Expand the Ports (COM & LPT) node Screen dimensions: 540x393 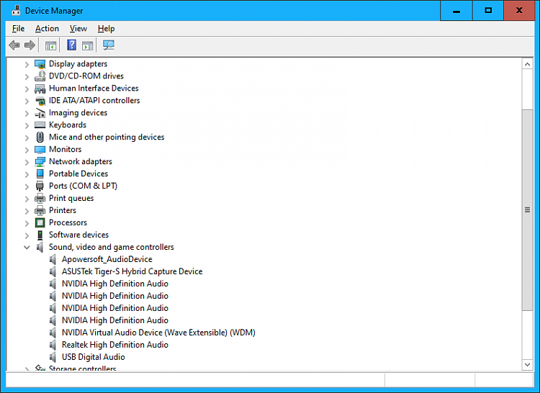27,186
